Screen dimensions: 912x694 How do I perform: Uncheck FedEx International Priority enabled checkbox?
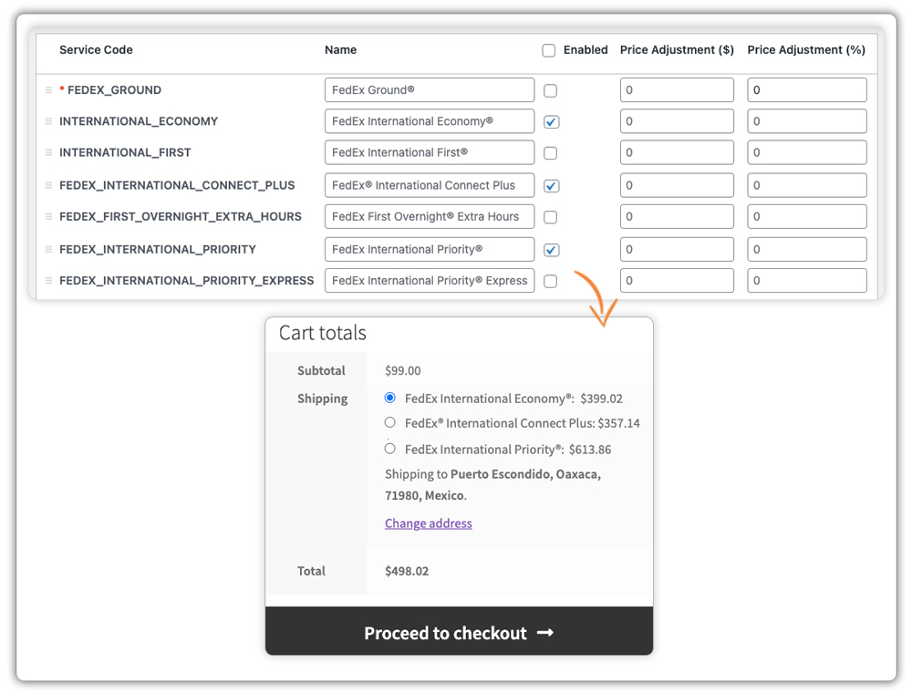552,250
